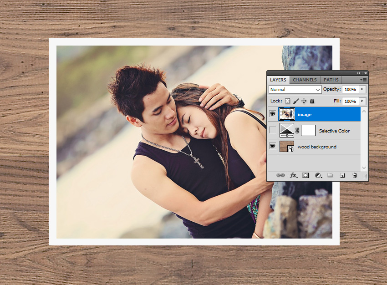The height and width of the screenshot is (285, 387).
Task: Toggle lock transparent pixels
Action: tap(287, 101)
